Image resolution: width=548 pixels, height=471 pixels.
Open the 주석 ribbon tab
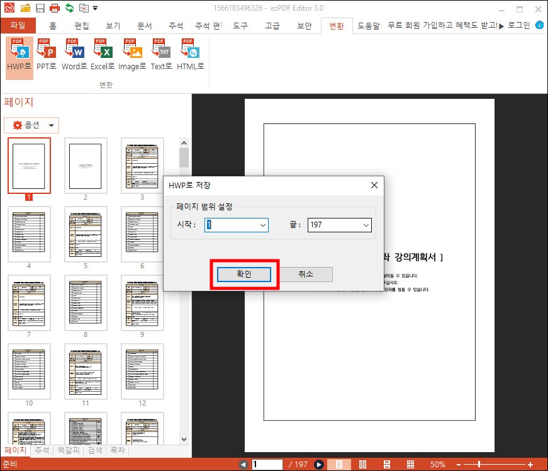(x=176, y=26)
